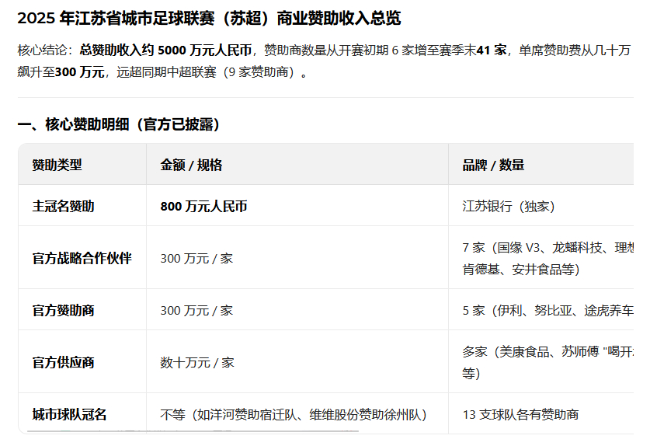This screenshot has height=439, width=657.
Task: Click the bold text 41 家
Action: (492, 51)
